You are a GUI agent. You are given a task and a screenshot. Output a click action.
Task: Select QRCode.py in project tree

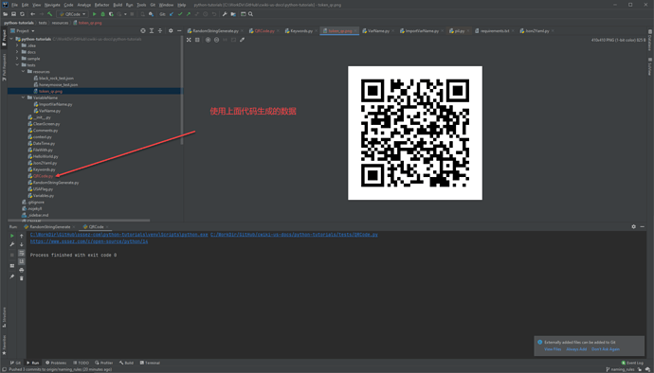[x=43, y=176]
